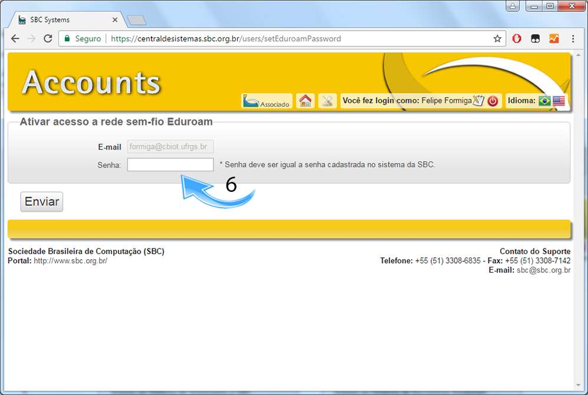Image resolution: width=588 pixels, height=395 pixels.
Task: Click the Felipe Formiga user name
Action: coord(446,100)
